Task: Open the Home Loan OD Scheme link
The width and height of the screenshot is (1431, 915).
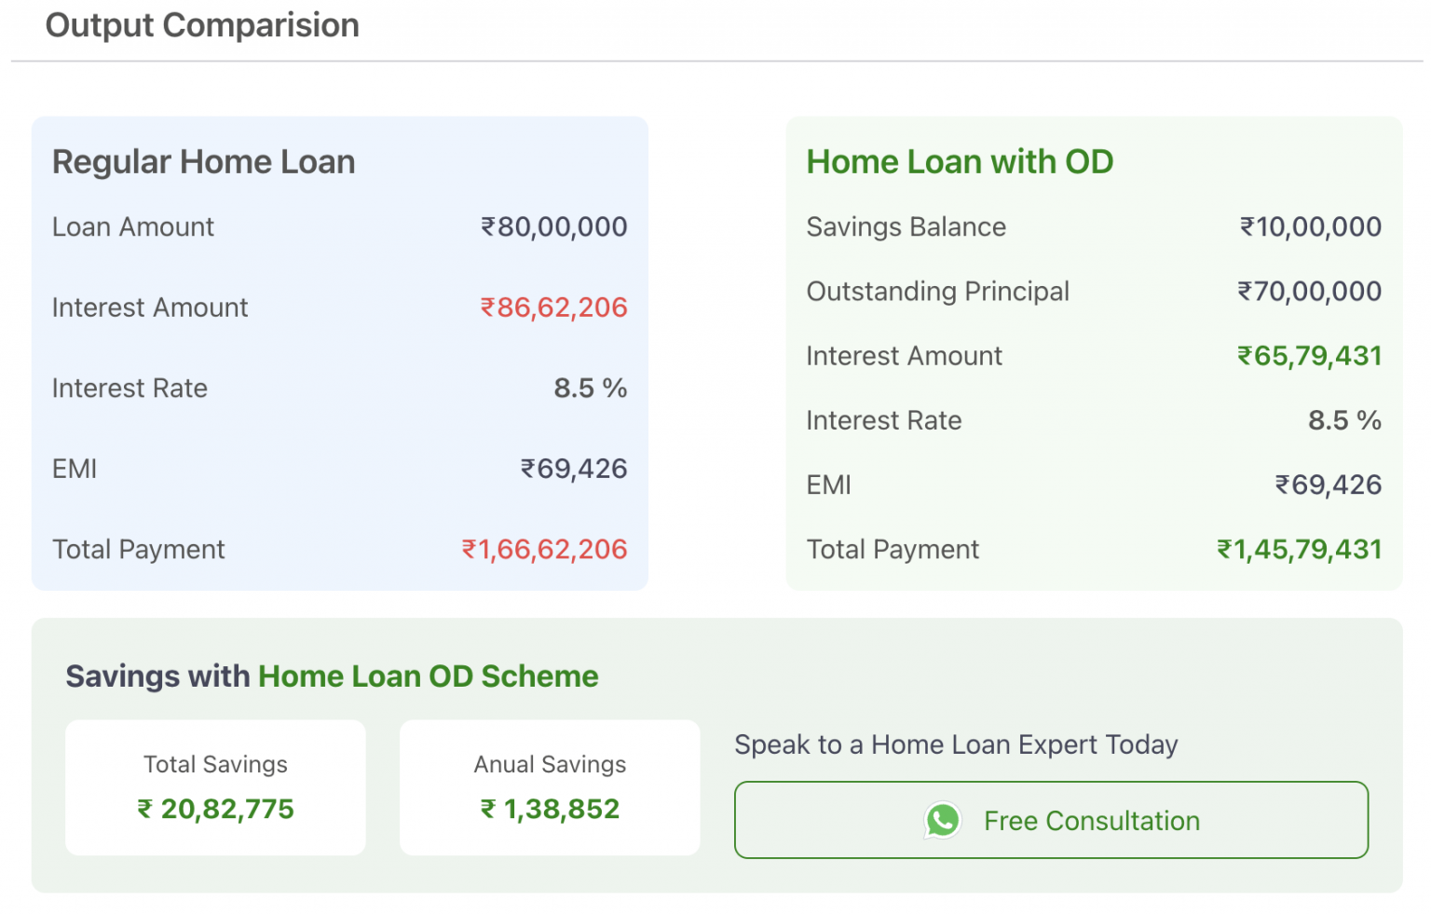Action: pos(428,676)
